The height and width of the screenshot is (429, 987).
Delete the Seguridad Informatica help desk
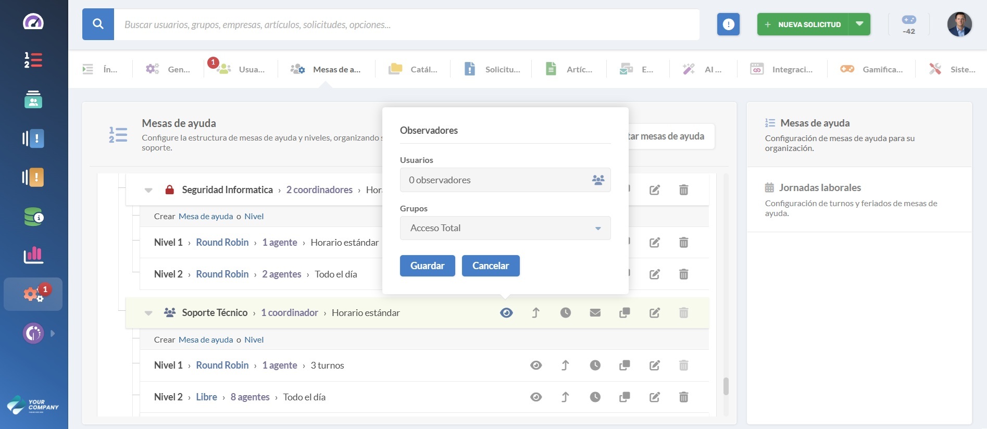tap(684, 190)
